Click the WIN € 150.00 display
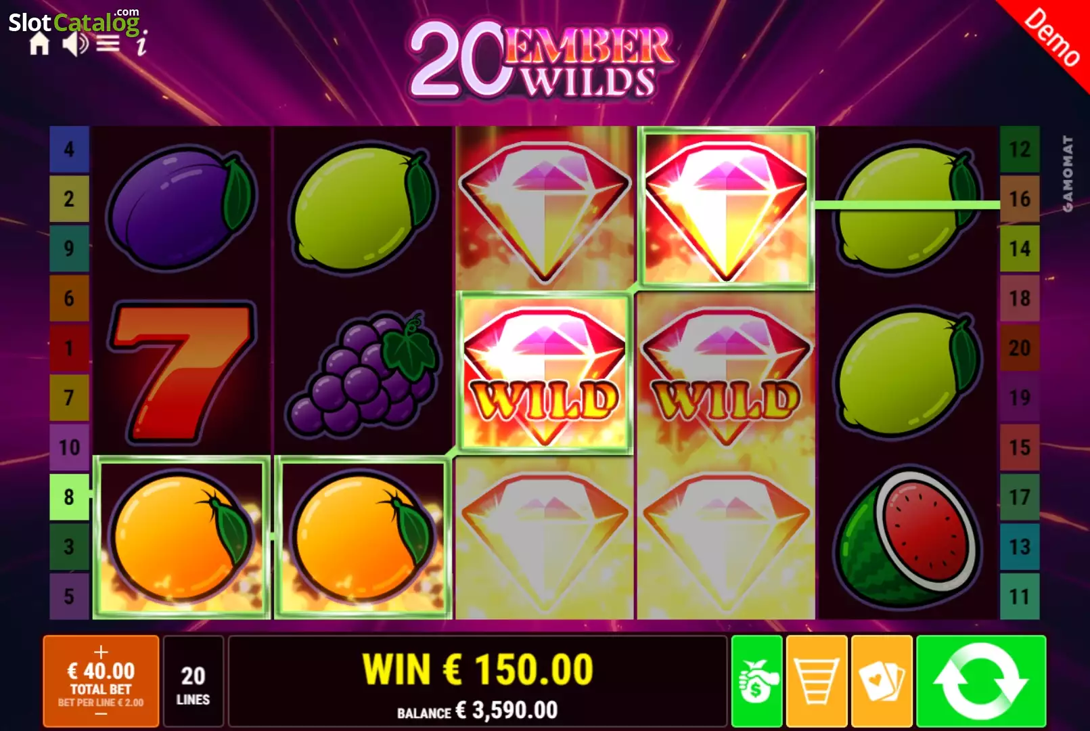 pos(478,669)
